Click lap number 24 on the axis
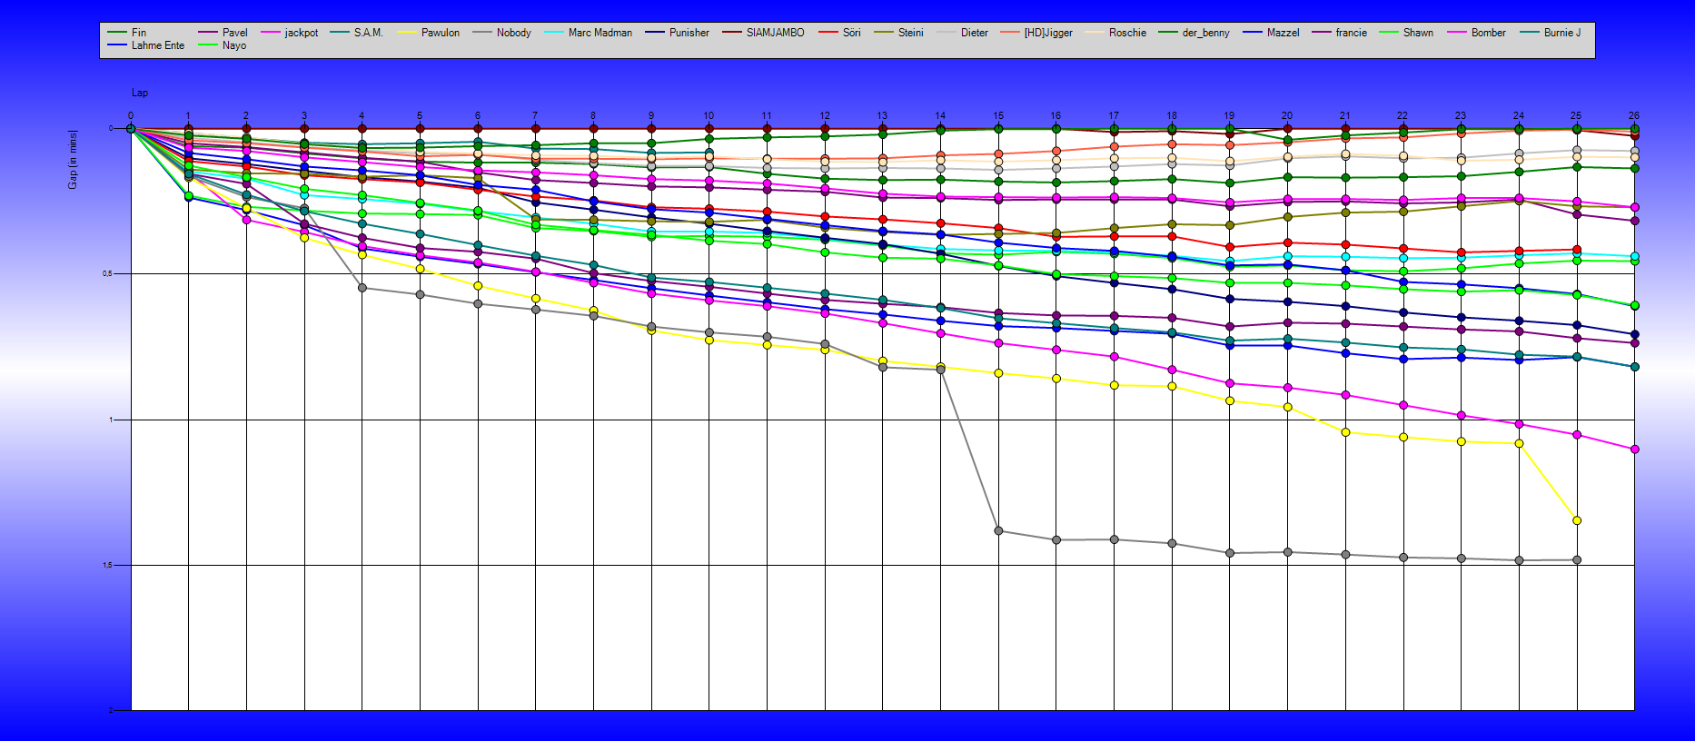The height and width of the screenshot is (741, 1695). click(1519, 116)
